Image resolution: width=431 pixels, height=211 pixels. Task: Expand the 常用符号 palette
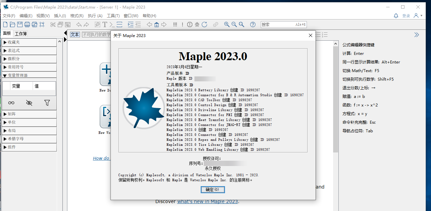29,67
